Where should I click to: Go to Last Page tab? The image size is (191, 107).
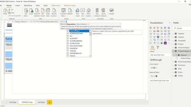click(x=41, y=102)
